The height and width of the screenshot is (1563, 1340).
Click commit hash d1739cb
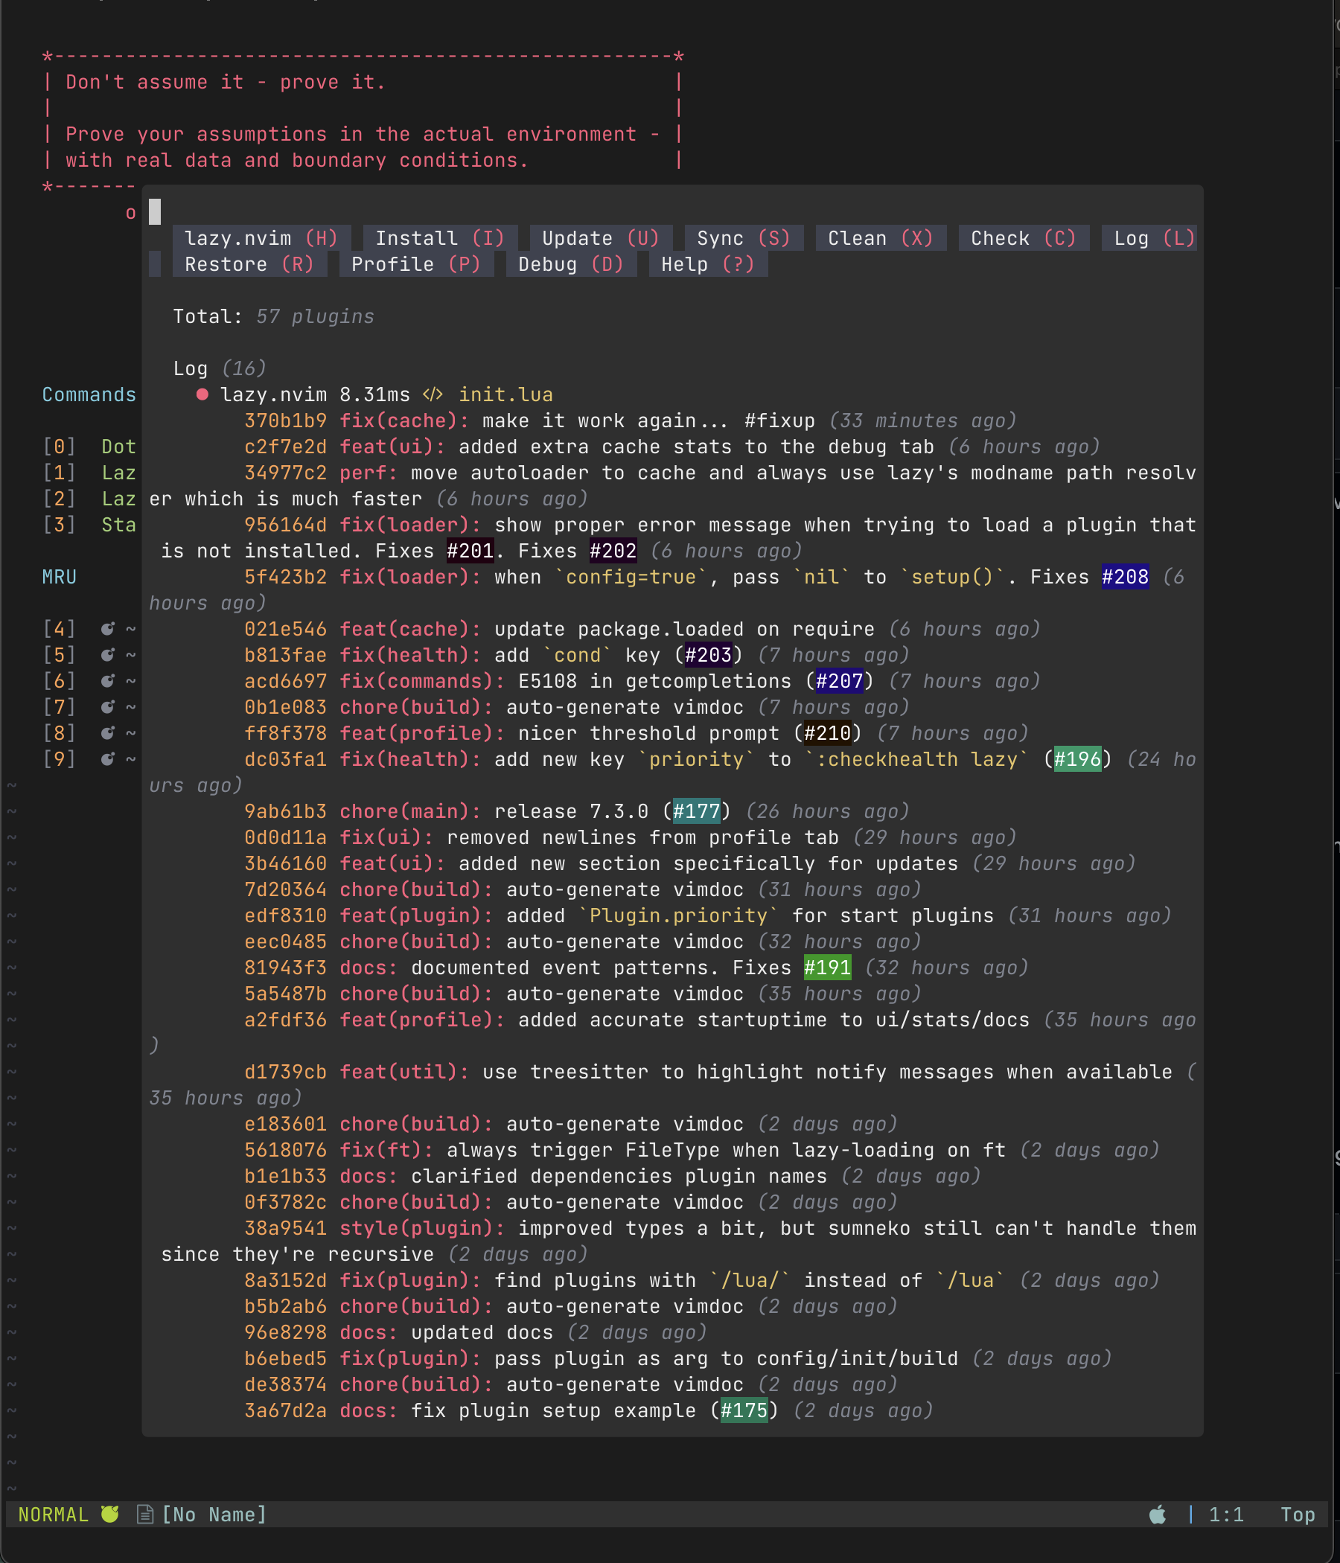coord(285,1072)
